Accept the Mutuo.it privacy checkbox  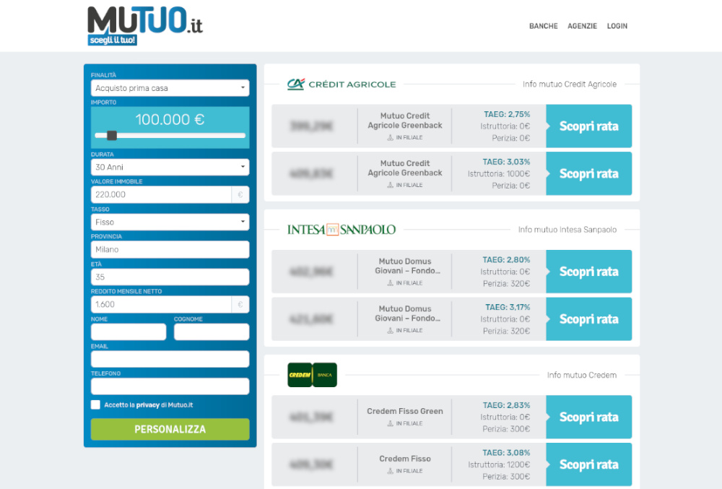pyautogui.click(x=95, y=405)
